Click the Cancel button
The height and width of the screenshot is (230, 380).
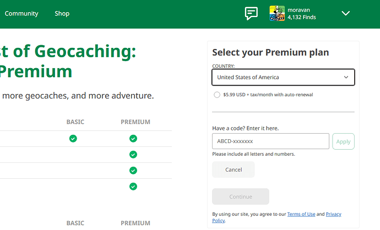click(234, 169)
